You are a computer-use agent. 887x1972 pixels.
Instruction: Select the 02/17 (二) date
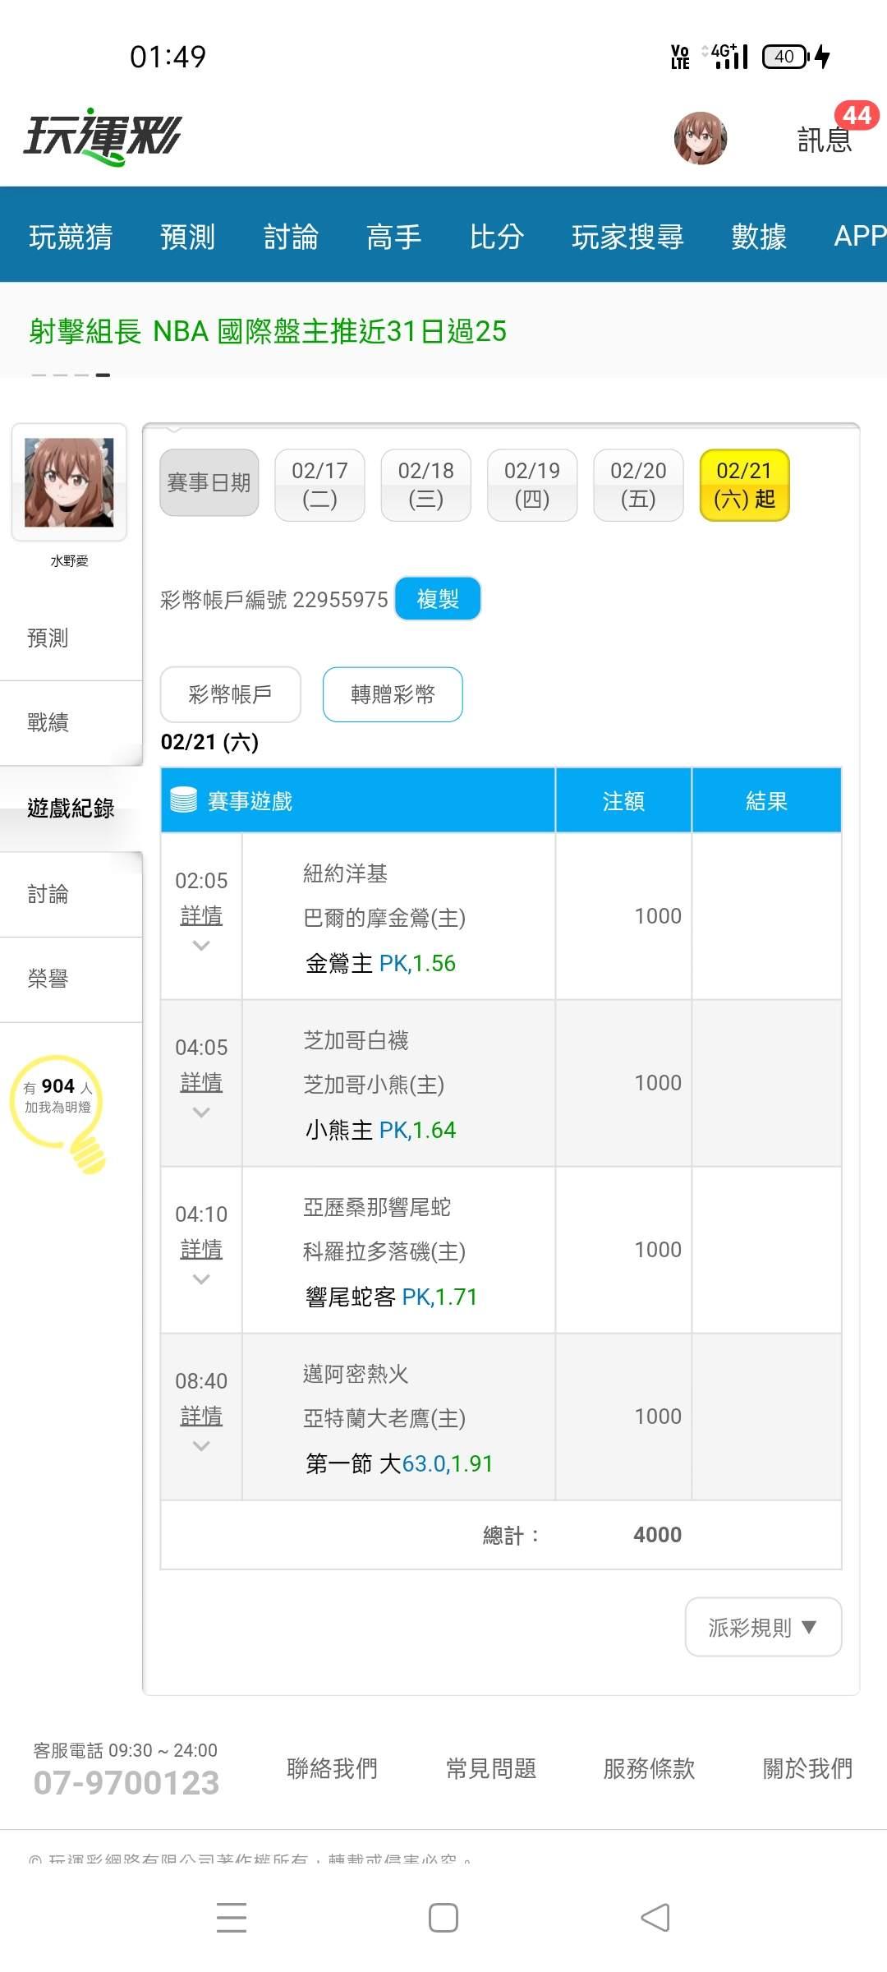point(319,485)
